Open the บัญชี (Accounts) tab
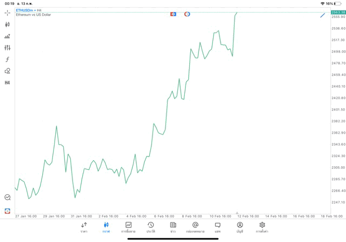 pos(240,227)
